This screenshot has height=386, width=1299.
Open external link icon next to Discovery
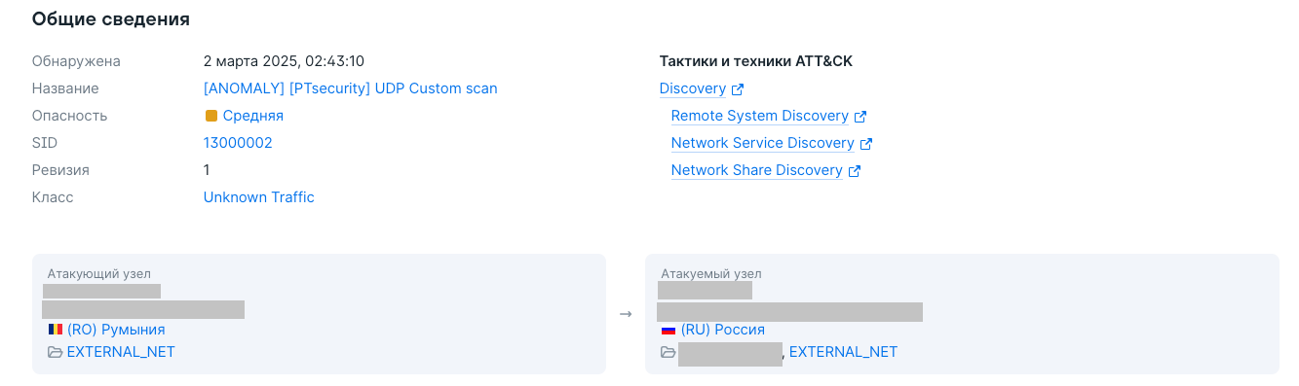pos(738,89)
